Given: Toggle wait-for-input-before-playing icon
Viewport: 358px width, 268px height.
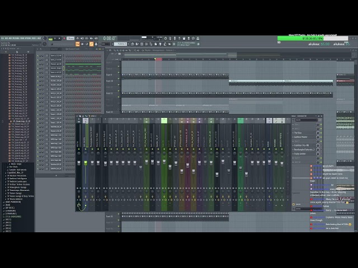Looking at the screenshot, I should 82,39.
